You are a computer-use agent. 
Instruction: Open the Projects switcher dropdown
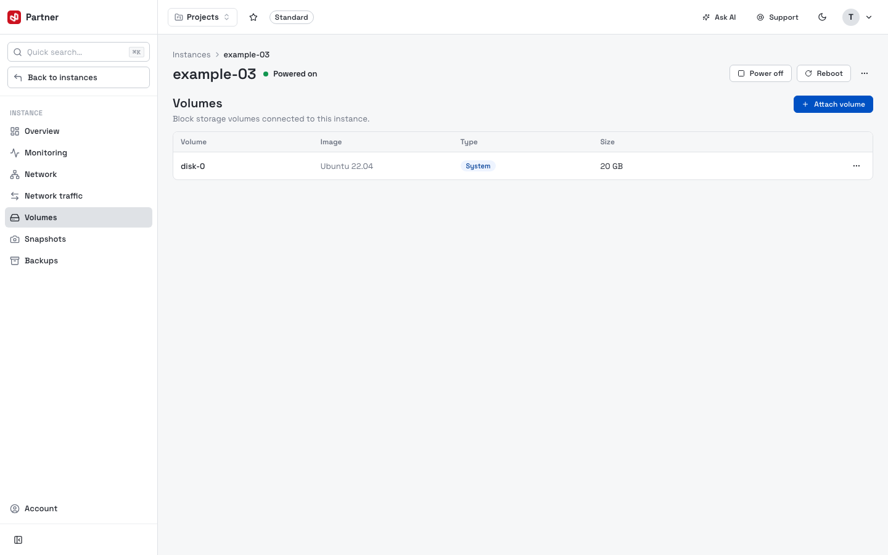click(202, 17)
